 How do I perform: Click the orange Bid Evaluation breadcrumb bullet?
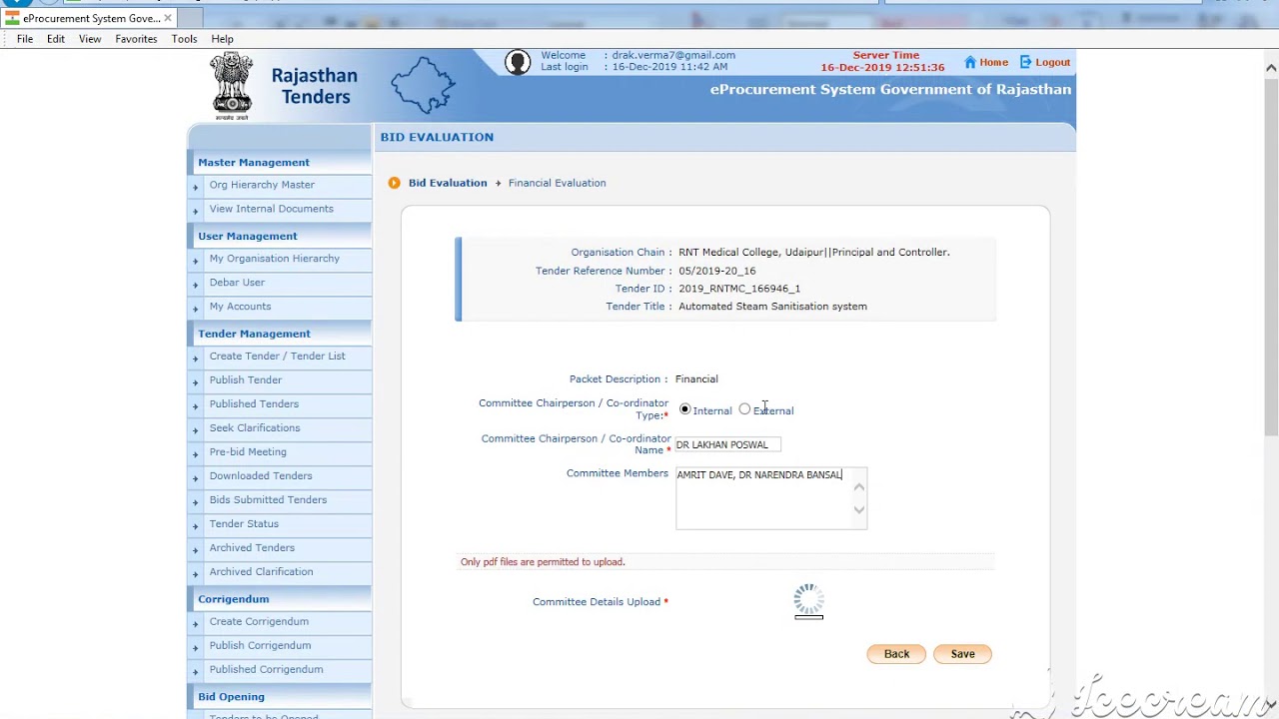pyautogui.click(x=394, y=183)
